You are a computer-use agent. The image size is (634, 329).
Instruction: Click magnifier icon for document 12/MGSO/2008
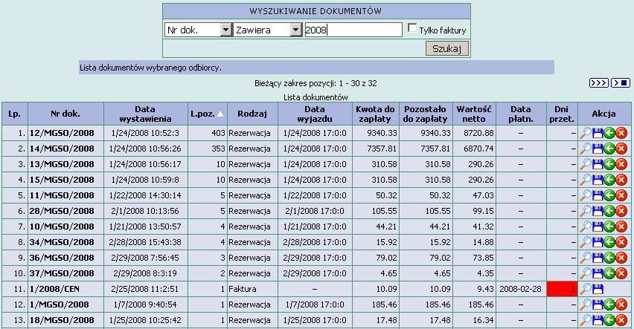pos(586,133)
